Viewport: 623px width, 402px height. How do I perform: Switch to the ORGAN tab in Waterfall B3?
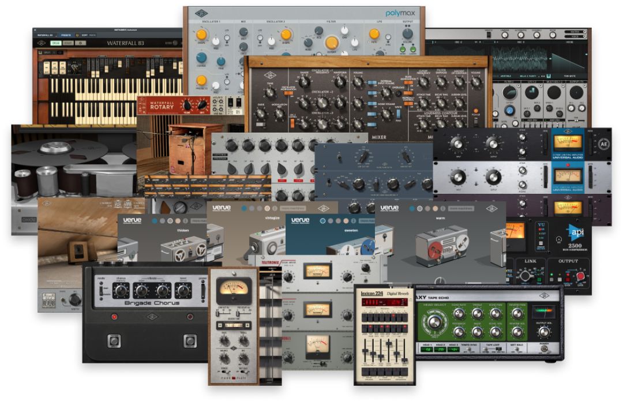click(x=55, y=43)
